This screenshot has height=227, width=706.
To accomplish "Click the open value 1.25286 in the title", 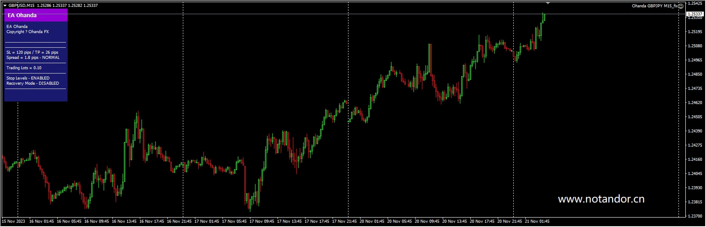I will tap(44, 6).
